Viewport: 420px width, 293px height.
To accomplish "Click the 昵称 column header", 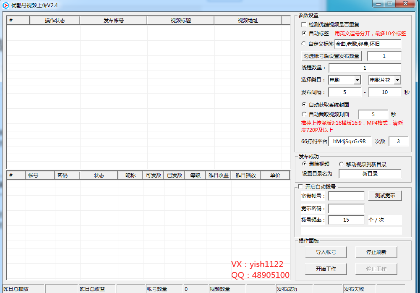I will 130,175.
